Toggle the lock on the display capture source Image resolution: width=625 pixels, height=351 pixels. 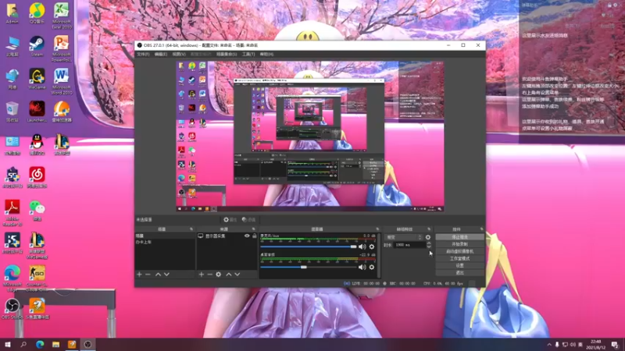pos(255,236)
